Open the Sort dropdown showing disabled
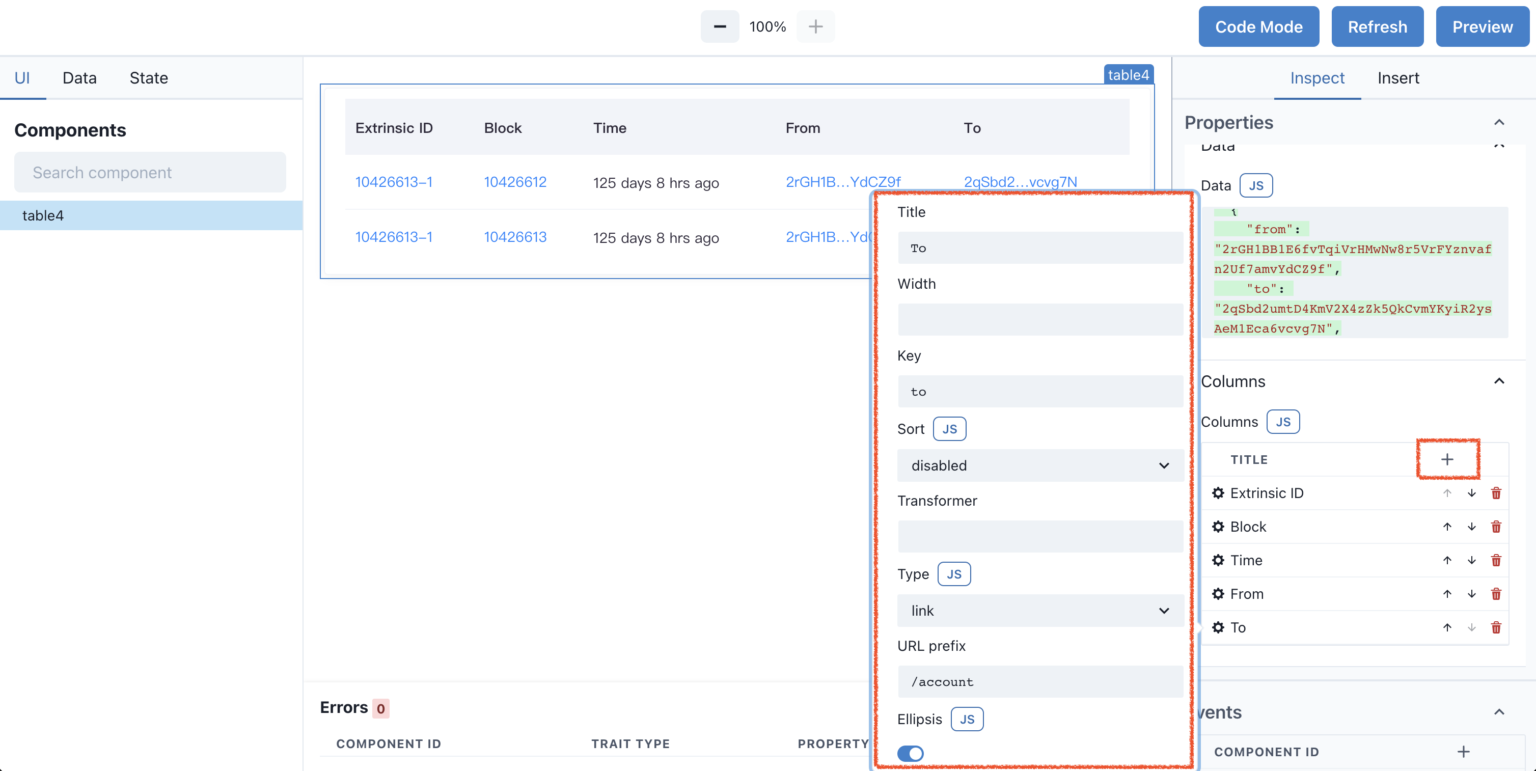This screenshot has width=1536, height=771. coord(1040,465)
